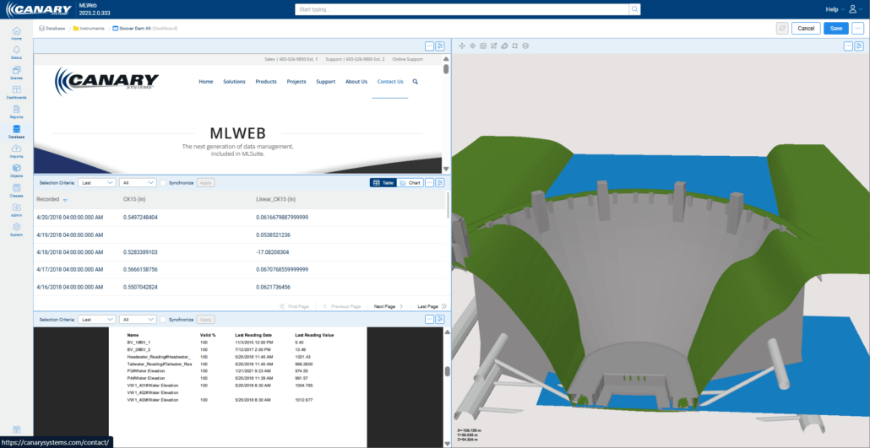Image resolution: width=870 pixels, height=448 pixels.
Task: Click the pan/move tool in 3D toolbar
Action: [461, 46]
